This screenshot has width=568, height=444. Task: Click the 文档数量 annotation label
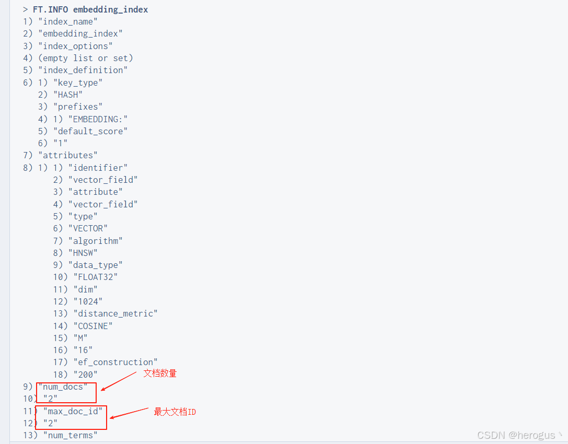[x=160, y=373]
